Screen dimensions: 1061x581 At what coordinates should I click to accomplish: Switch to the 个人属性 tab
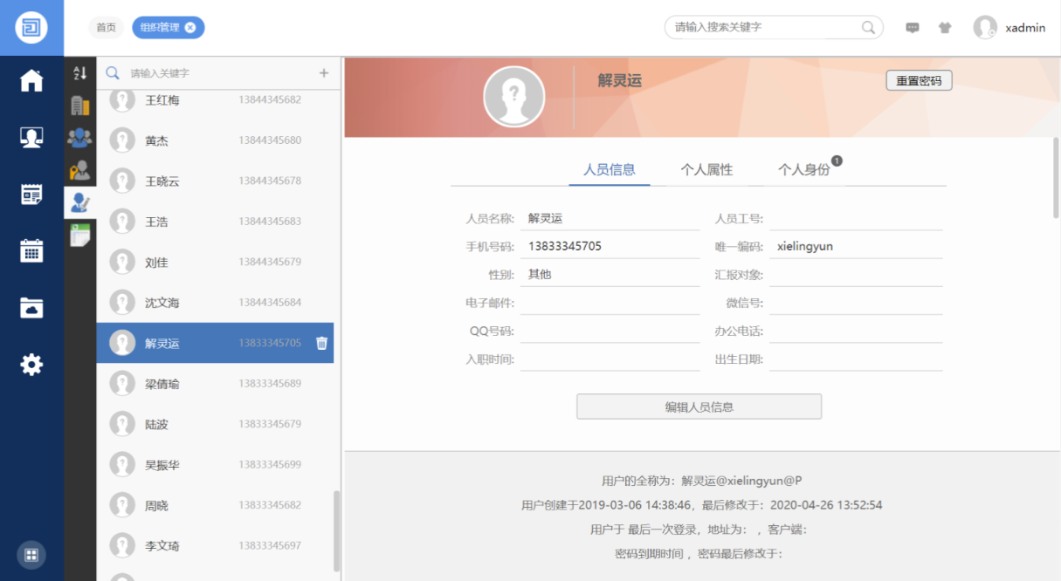click(x=706, y=170)
